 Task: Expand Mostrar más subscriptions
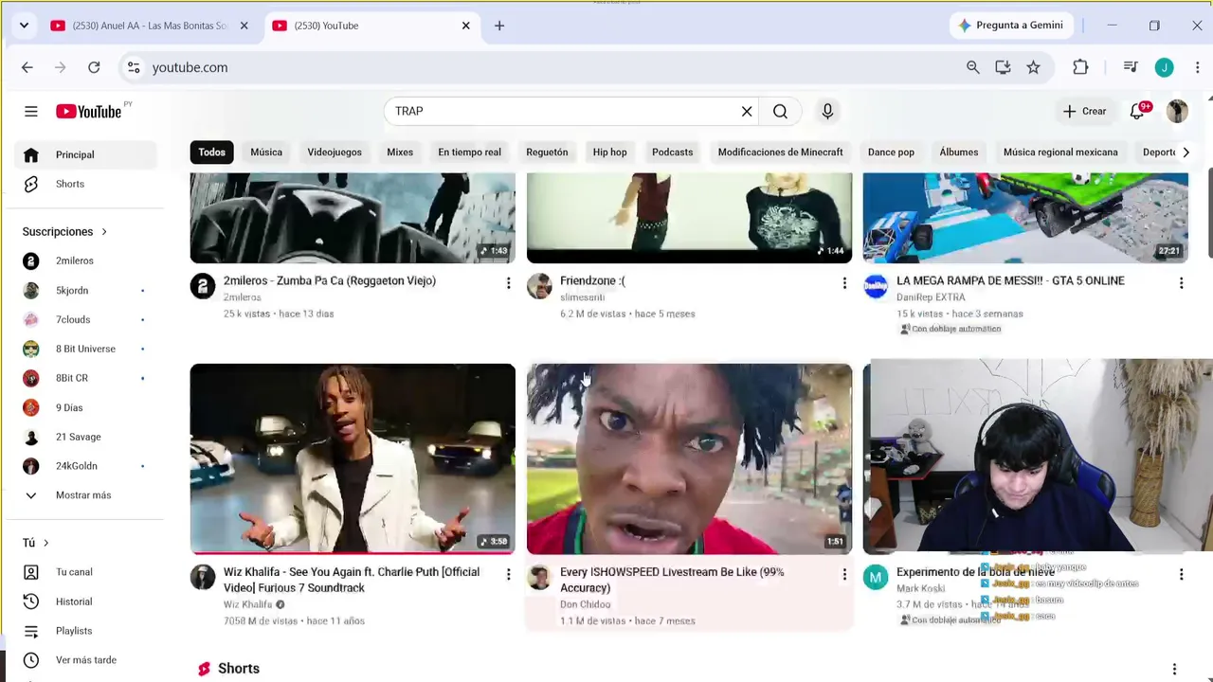tap(83, 495)
